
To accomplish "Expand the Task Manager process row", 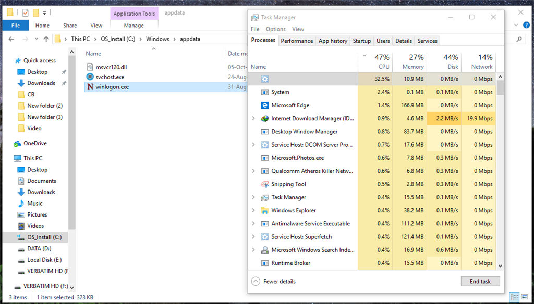I will tap(253, 197).
